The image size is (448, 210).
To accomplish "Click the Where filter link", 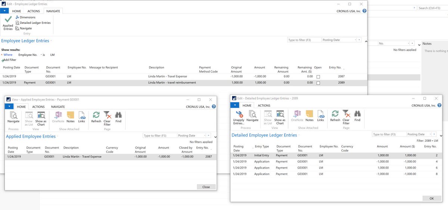I will [x=8, y=55].
